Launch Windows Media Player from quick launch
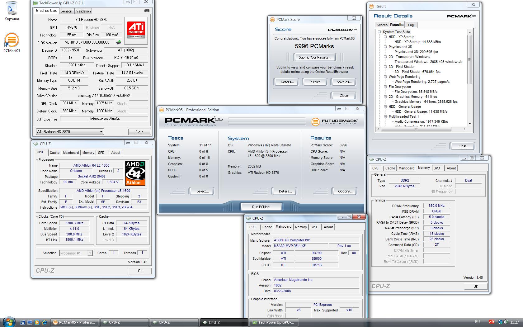The image size is (523, 327). pyautogui.click(x=37, y=322)
